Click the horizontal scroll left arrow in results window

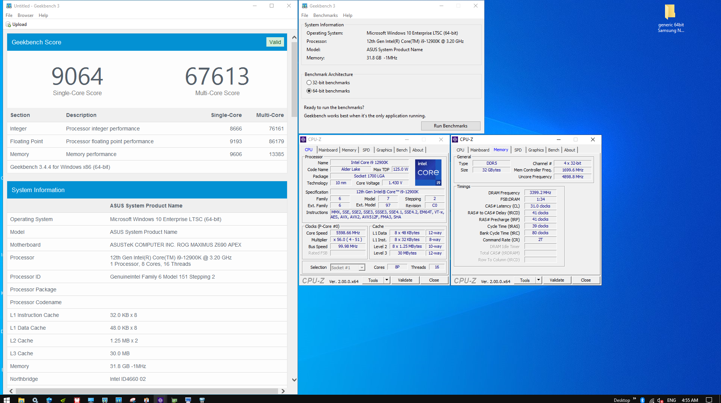point(11,391)
